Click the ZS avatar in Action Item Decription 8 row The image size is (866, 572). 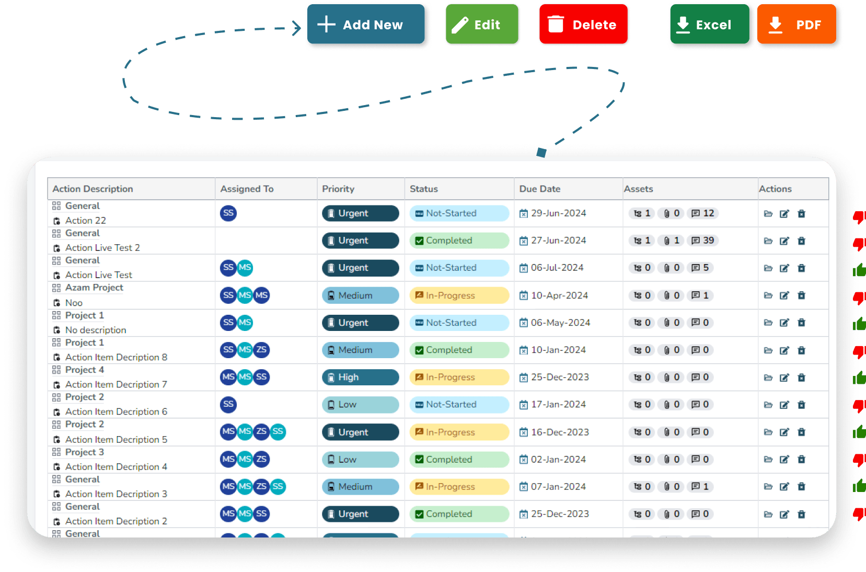pos(261,350)
